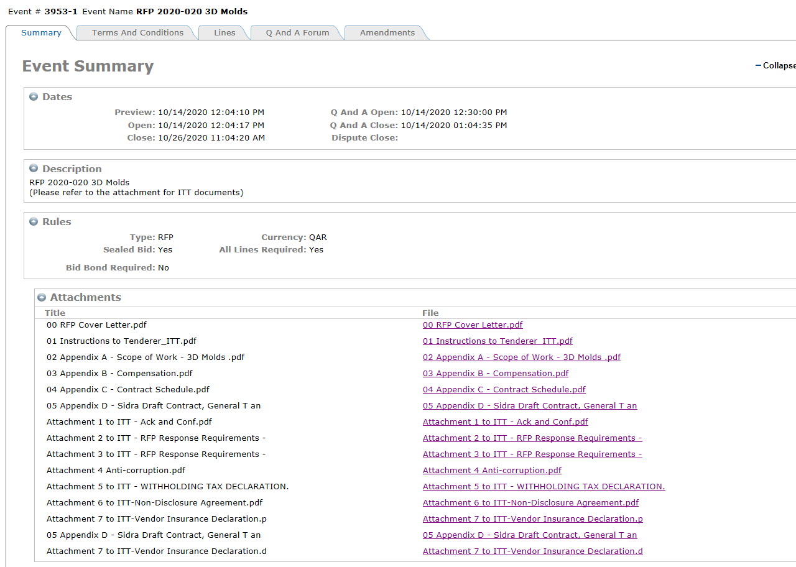
Task: Open the Lines tab
Action: click(x=224, y=32)
